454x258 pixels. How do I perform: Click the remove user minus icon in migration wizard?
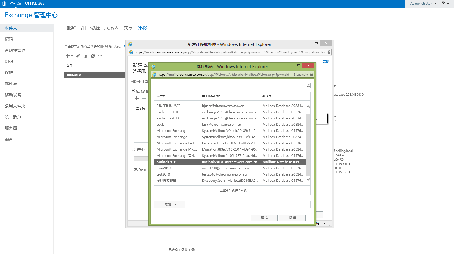144,98
